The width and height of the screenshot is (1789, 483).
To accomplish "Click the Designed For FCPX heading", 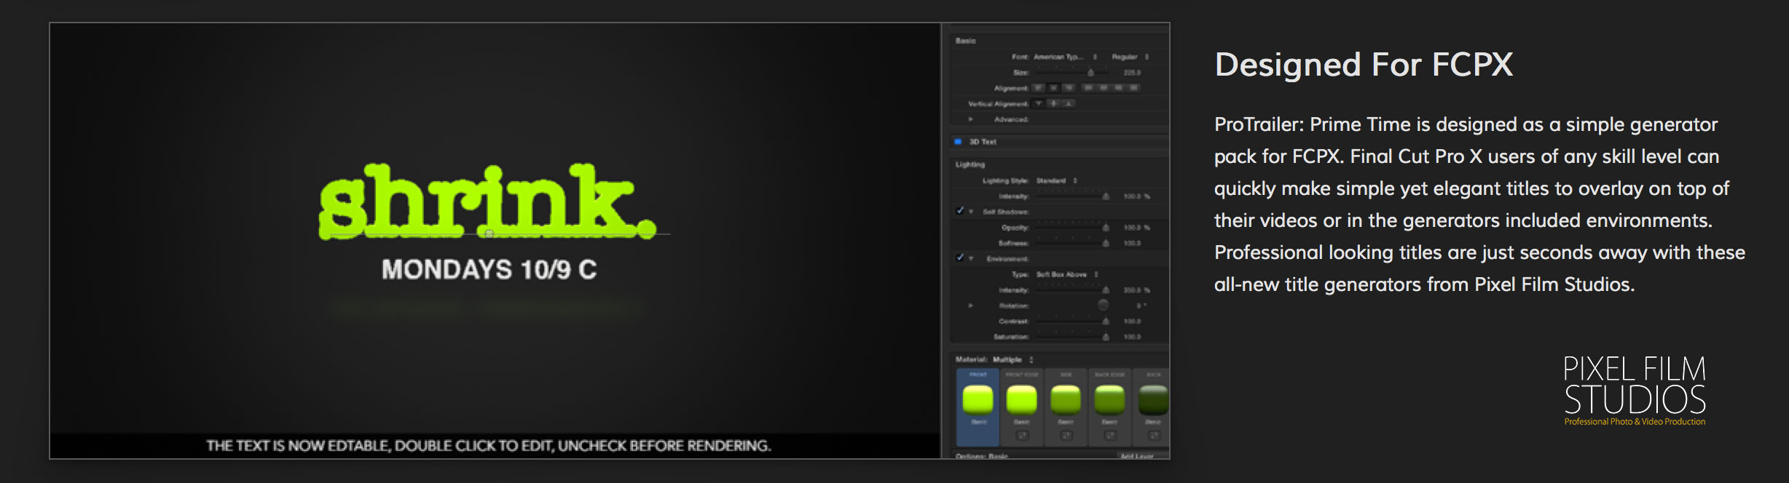I will click(x=1364, y=65).
